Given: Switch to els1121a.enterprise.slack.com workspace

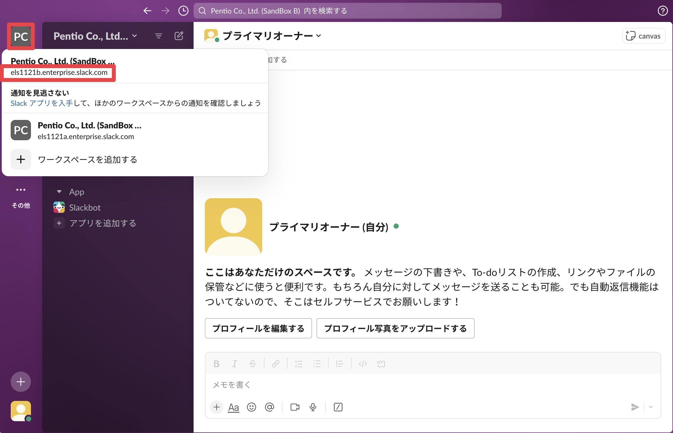Looking at the screenshot, I should tap(135, 130).
